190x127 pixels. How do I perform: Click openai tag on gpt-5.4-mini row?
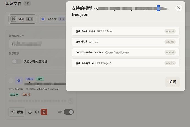tap(170, 31)
